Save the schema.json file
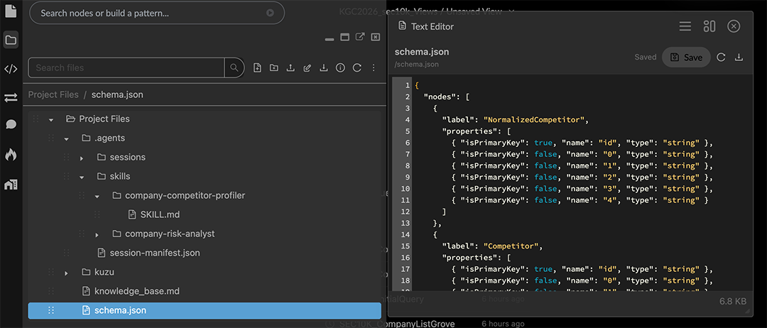Screen dimensions: 767x328 pos(686,58)
